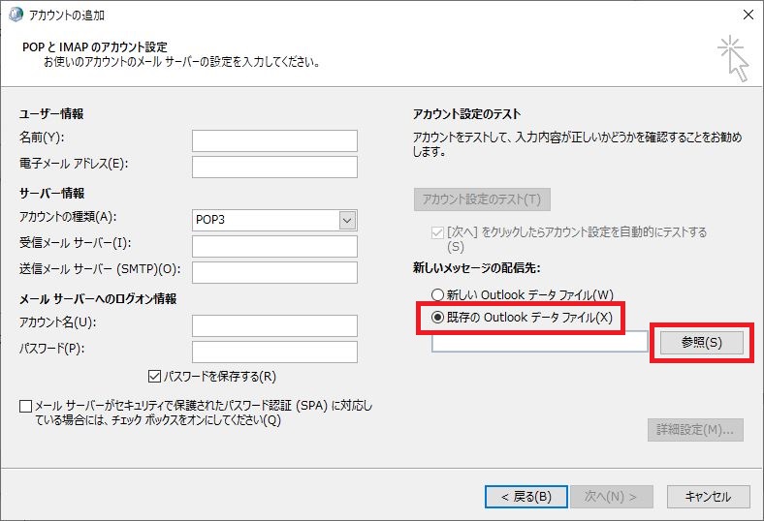Open 詳細設定(M)... settings button
764x521 pixels.
click(695, 430)
